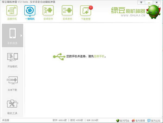Viewport: 163px width, 123px height.
Task: Open the title bar dropdown menu button
Action: click(x=141, y=2)
